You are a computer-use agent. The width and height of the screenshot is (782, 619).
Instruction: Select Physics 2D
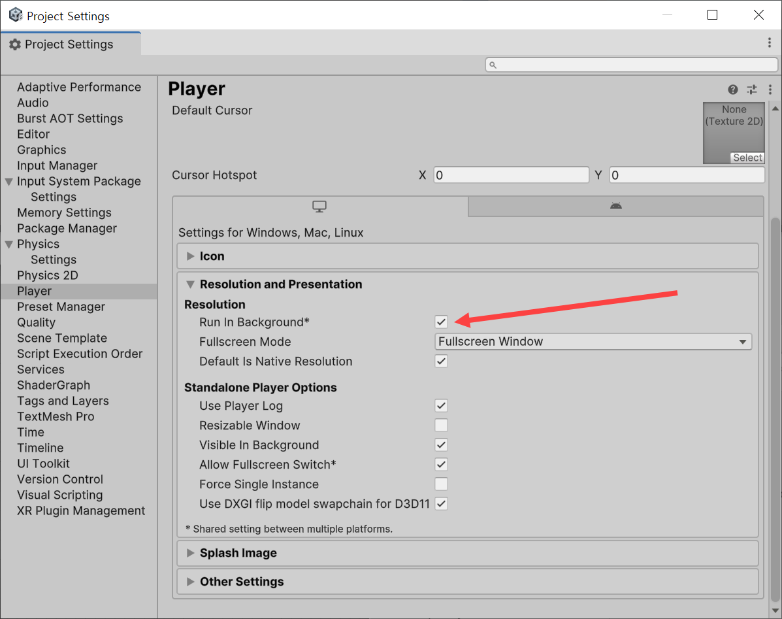pos(48,275)
